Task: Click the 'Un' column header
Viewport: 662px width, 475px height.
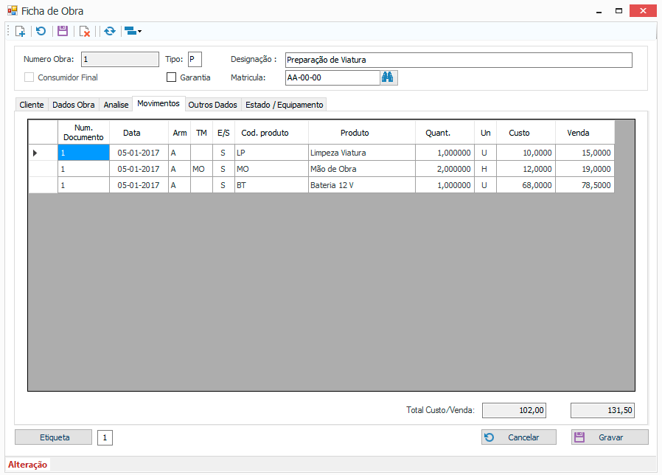Action: click(x=486, y=133)
